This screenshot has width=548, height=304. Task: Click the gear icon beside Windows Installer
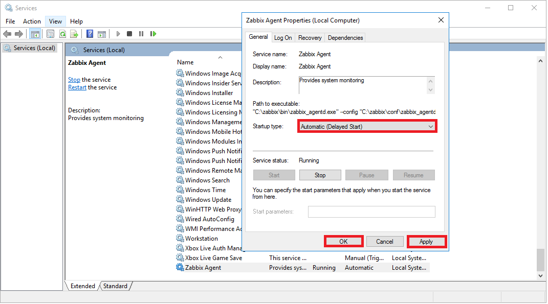[180, 92]
